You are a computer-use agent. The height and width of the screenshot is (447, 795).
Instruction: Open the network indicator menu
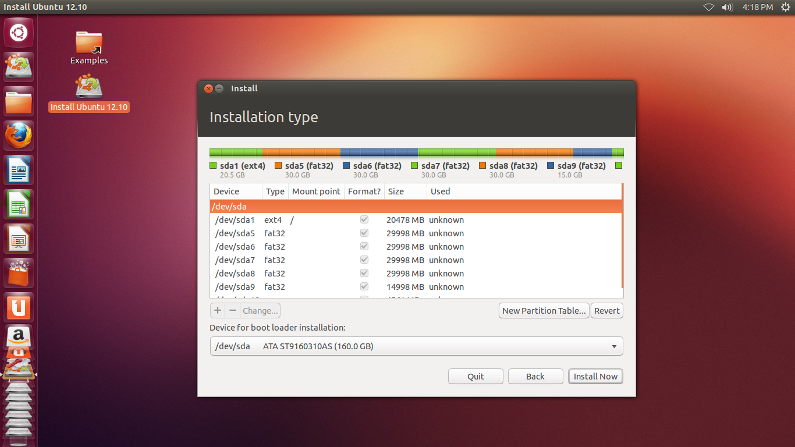pos(708,7)
